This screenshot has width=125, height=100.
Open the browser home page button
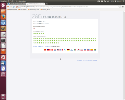[17, 7]
